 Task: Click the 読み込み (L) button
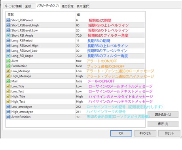[x=163, y=114]
